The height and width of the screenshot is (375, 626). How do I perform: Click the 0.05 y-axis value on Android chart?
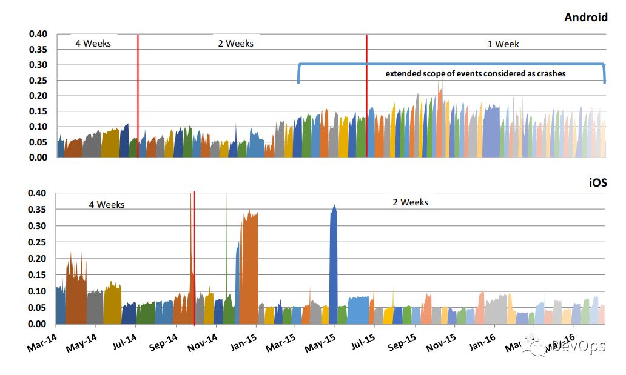38,142
